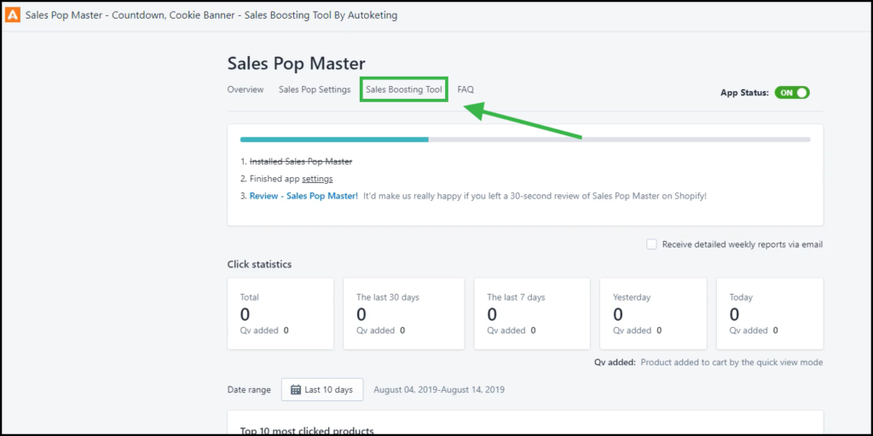
Task: Go to the FAQ tab
Action: pyautogui.click(x=465, y=89)
